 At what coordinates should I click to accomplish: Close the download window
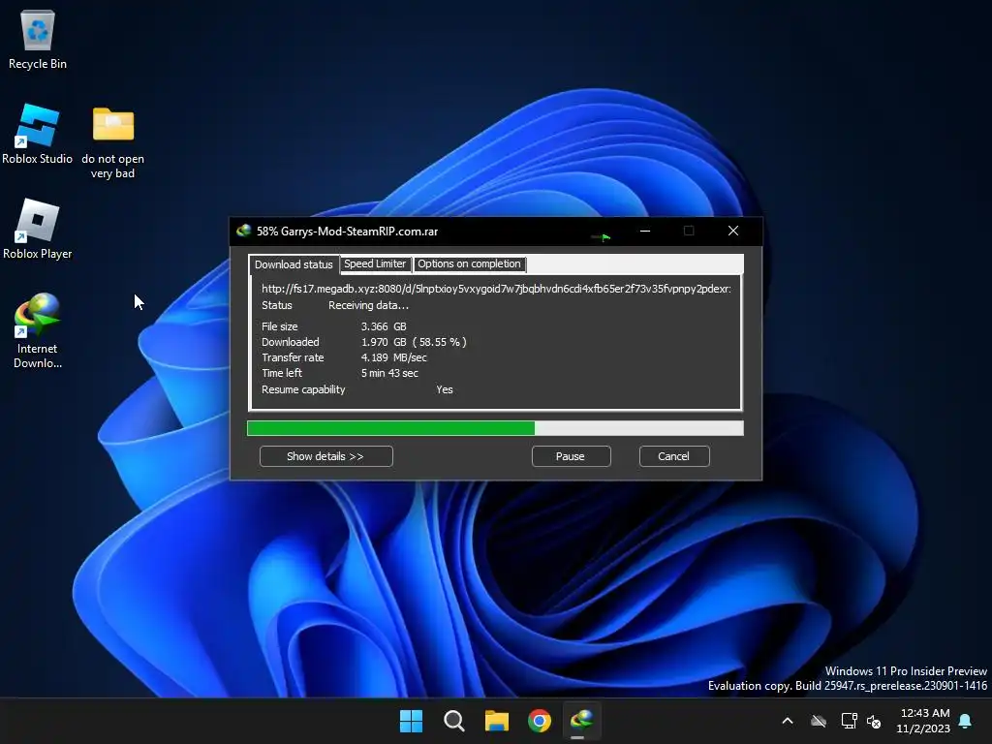pyautogui.click(x=733, y=231)
